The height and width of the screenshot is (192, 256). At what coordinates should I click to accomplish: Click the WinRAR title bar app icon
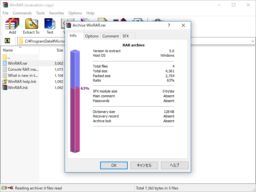click(5, 5)
